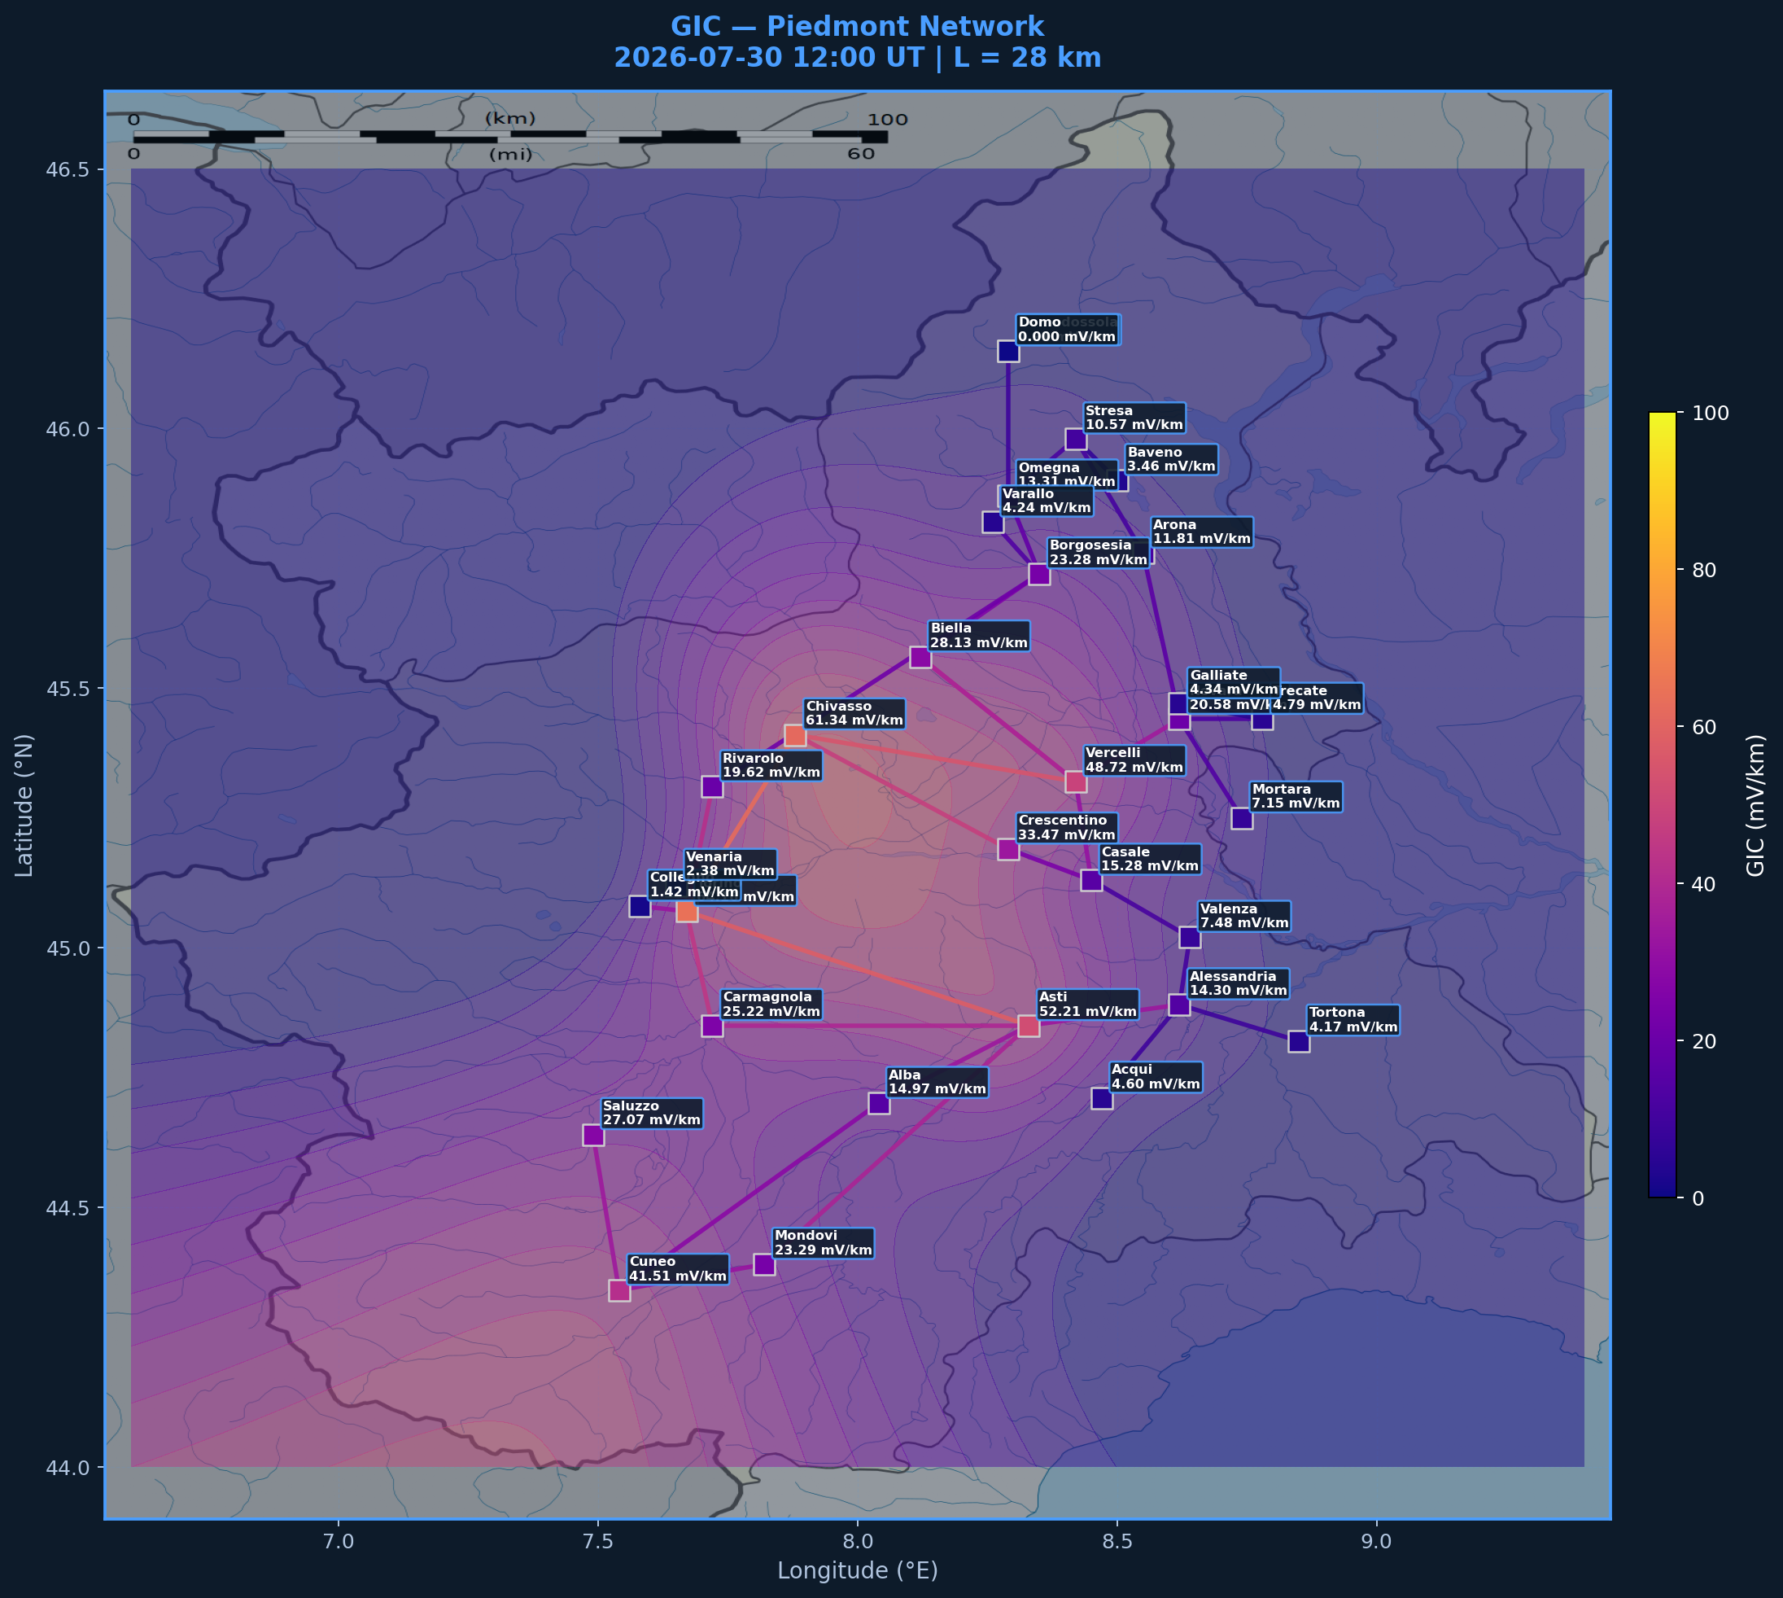Click the Rivarolo station square marker
1783x1598 pixels.
click(x=712, y=786)
